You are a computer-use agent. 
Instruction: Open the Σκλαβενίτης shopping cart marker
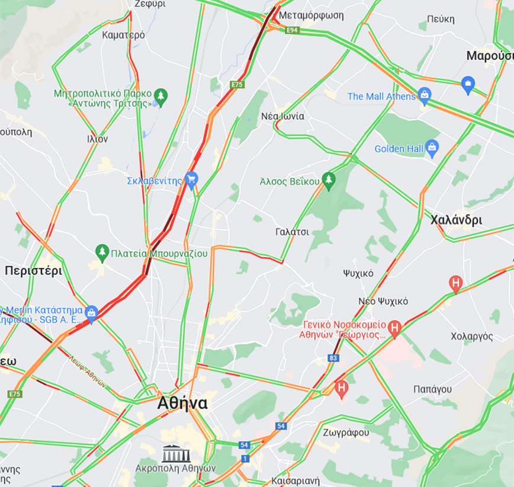point(191,180)
